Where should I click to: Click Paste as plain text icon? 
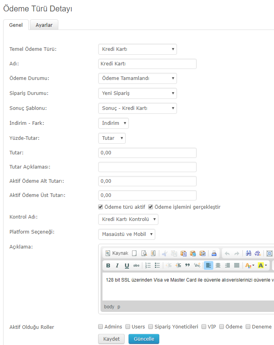[x=193, y=253]
